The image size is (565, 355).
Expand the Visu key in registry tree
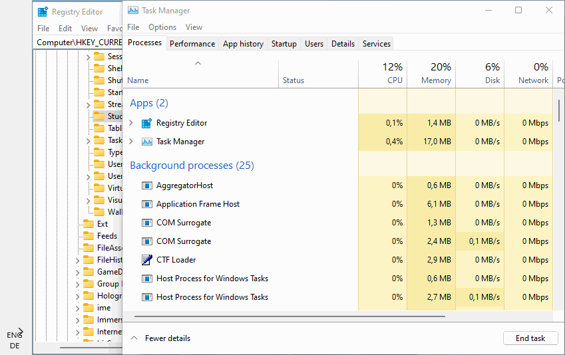tap(89, 201)
